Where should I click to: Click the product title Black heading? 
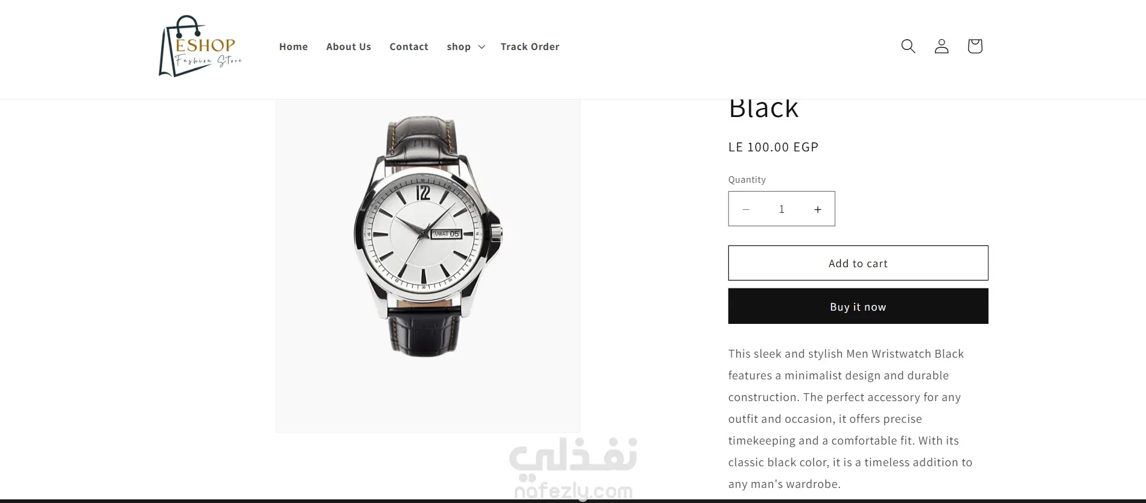[763, 109]
